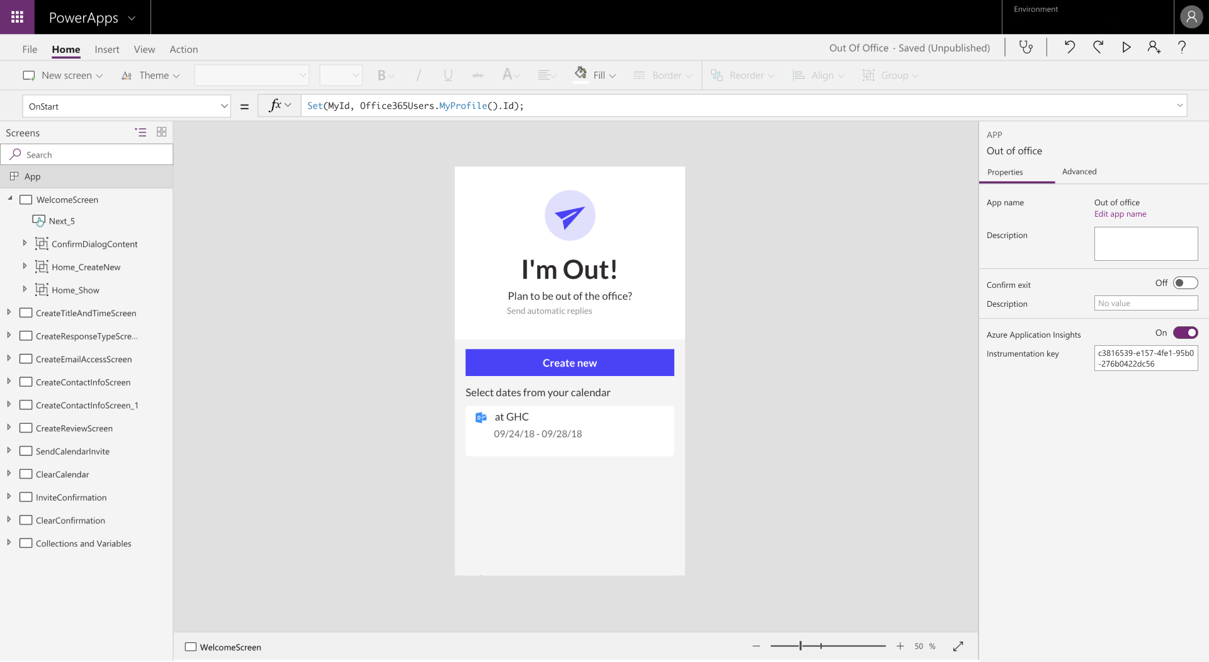
Task: Click the search magnifier icon
Action: pos(15,154)
